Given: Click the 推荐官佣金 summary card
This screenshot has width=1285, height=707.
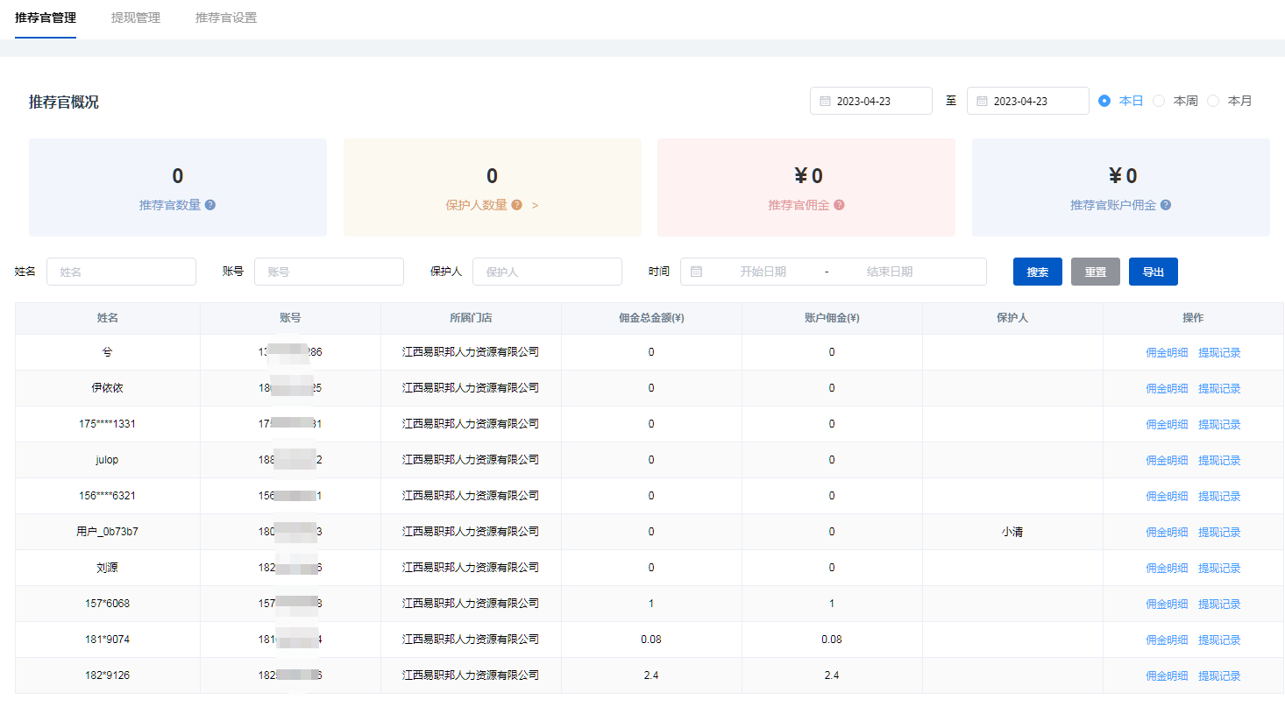Looking at the screenshot, I should coord(806,187).
